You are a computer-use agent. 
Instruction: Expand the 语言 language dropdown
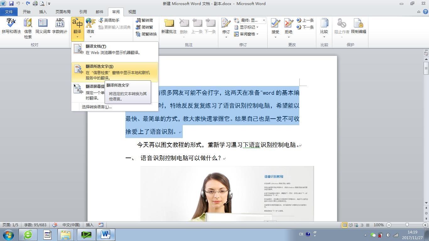click(90, 28)
